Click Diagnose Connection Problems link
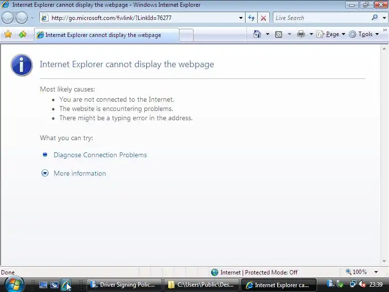 click(x=100, y=155)
